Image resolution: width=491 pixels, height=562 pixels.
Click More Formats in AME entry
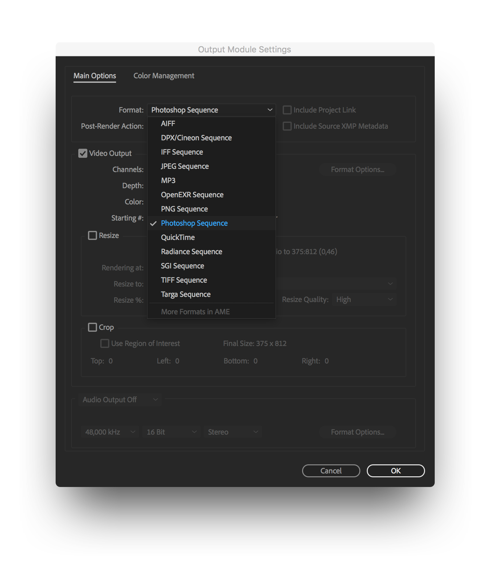pos(212,312)
